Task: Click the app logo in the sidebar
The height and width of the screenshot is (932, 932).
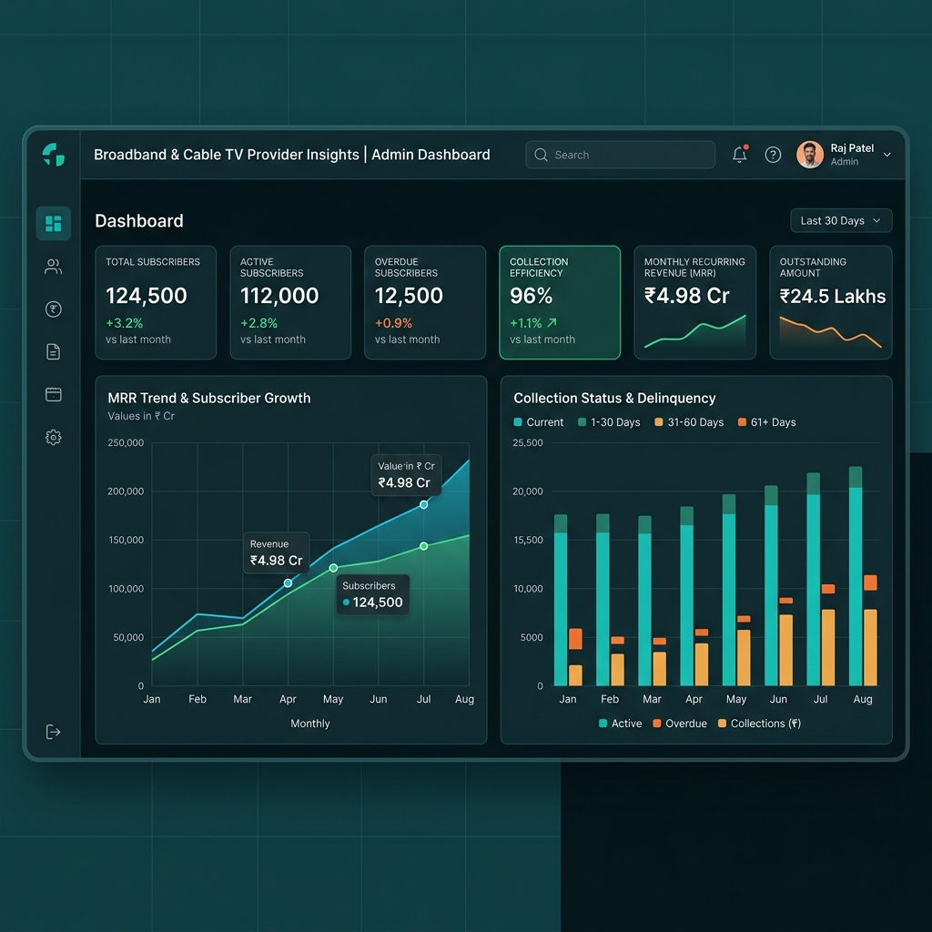Action: point(54,155)
